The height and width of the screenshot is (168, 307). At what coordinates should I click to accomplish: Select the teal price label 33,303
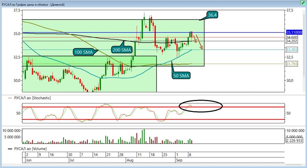pyautogui.click(x=292, y=50)
